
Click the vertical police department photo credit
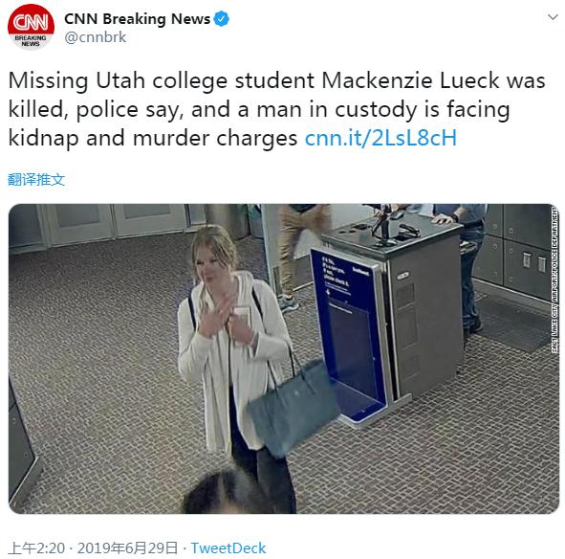(554, 279)
